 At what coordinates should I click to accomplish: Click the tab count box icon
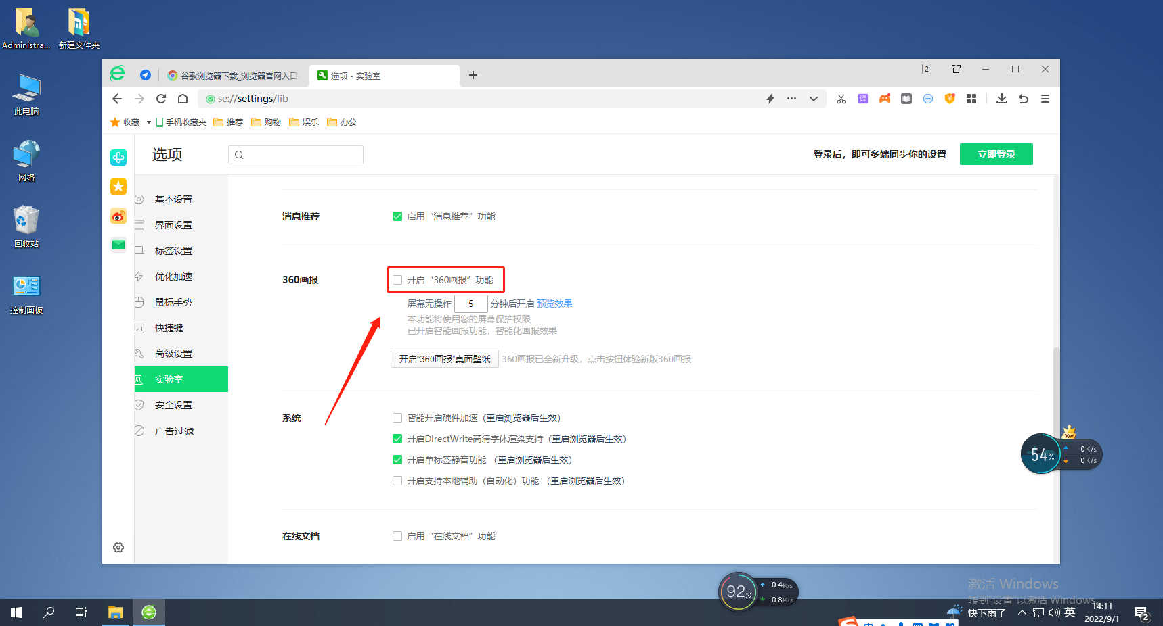[927, 69]
